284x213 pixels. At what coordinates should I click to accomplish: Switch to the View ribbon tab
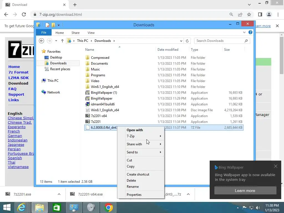click(91, 33)
